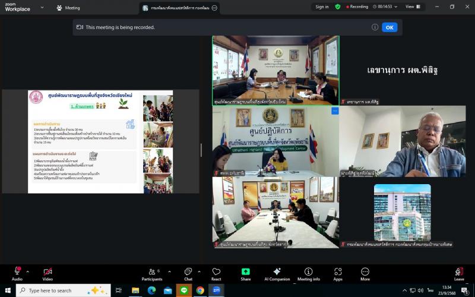This screenshot has width=475, height=297.
Task: Click the network icon in the system tray
Action: (413, 290)
